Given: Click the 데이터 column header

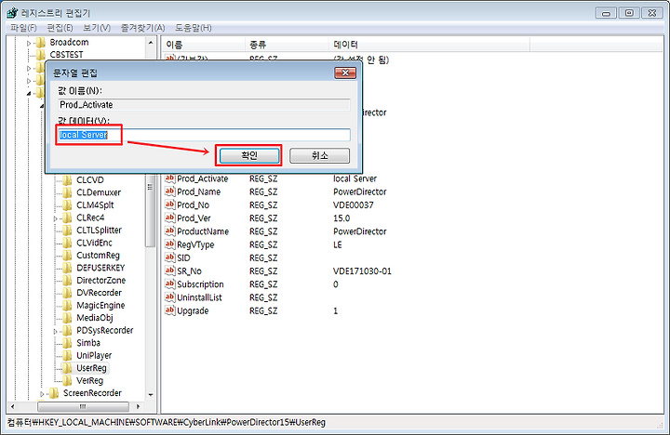Looking at the screenshot, I should [x=429, y=45].
